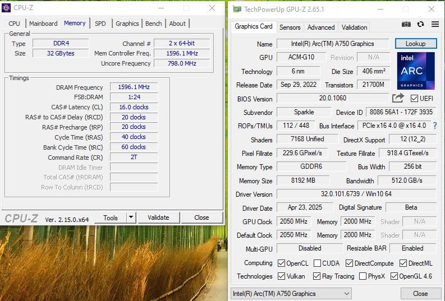Viewport: 445px width, 301px height.
Task: Click the BIOS Version field 20.0.1060
Action: click(x=333, y=98)
